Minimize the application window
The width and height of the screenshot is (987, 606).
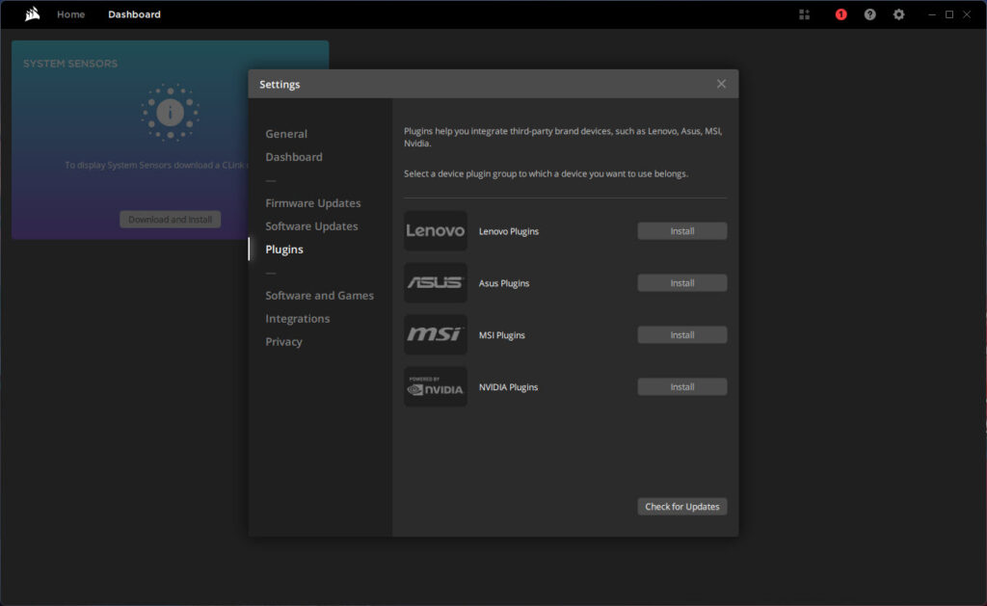932,14
